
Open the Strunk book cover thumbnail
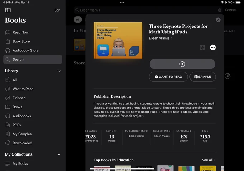pyautogui.click(x=165, y=168)
